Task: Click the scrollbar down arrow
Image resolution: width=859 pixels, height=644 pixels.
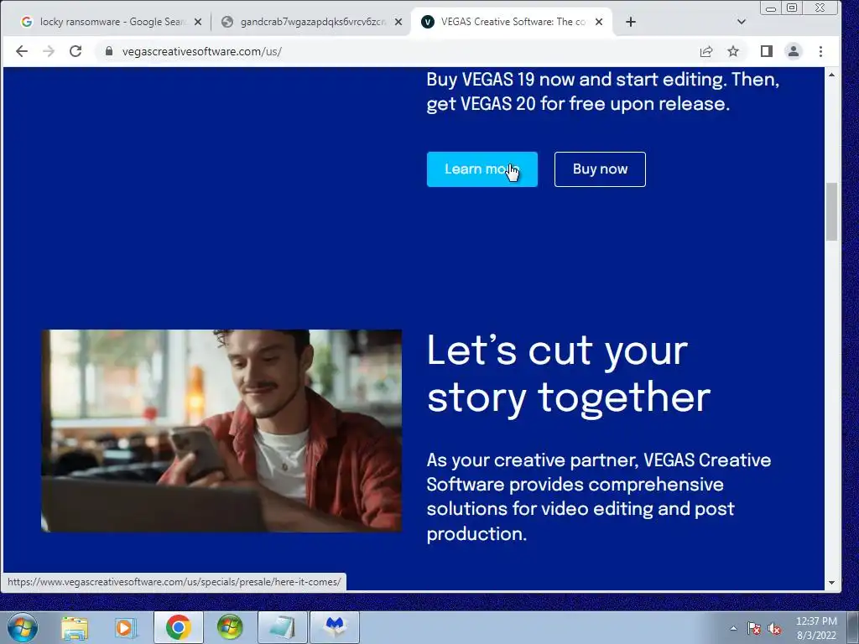Action: (x=831, y=583)
